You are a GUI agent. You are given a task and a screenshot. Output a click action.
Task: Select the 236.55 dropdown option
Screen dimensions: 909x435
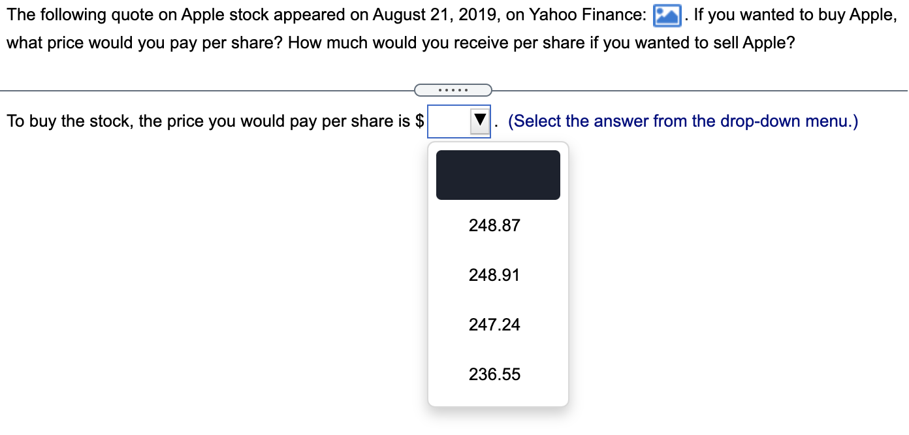tap(494, 374)
